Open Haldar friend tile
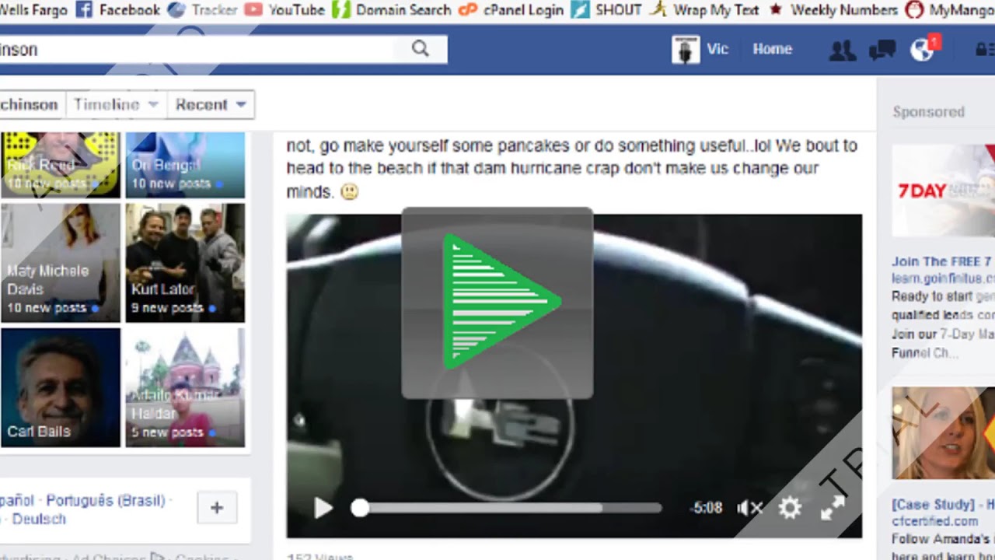This screenshot has height=560, width=995. pyautogui.click(x=185, y=387)
